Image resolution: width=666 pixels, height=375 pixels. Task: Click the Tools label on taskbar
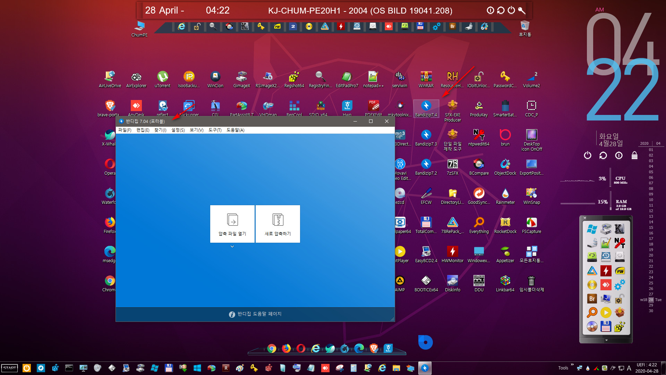pos(563,368)
